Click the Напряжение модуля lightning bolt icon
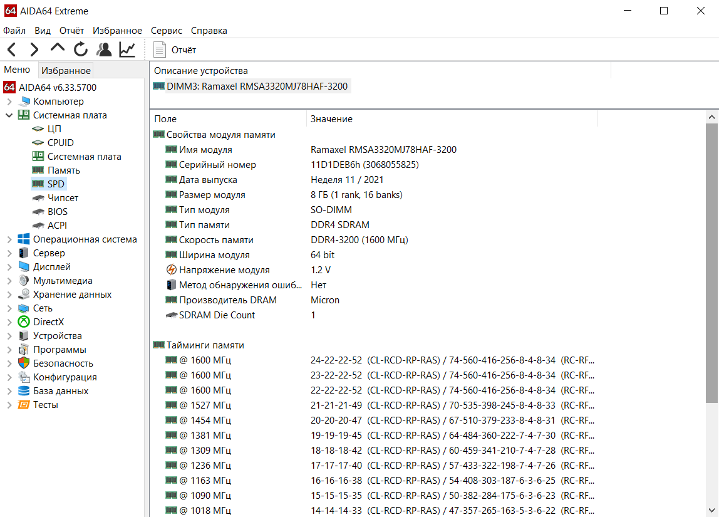 tap(172, 269)
